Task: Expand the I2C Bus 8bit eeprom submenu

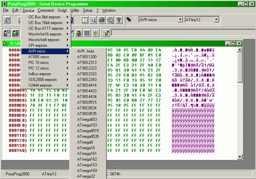Action: (46, 17)
